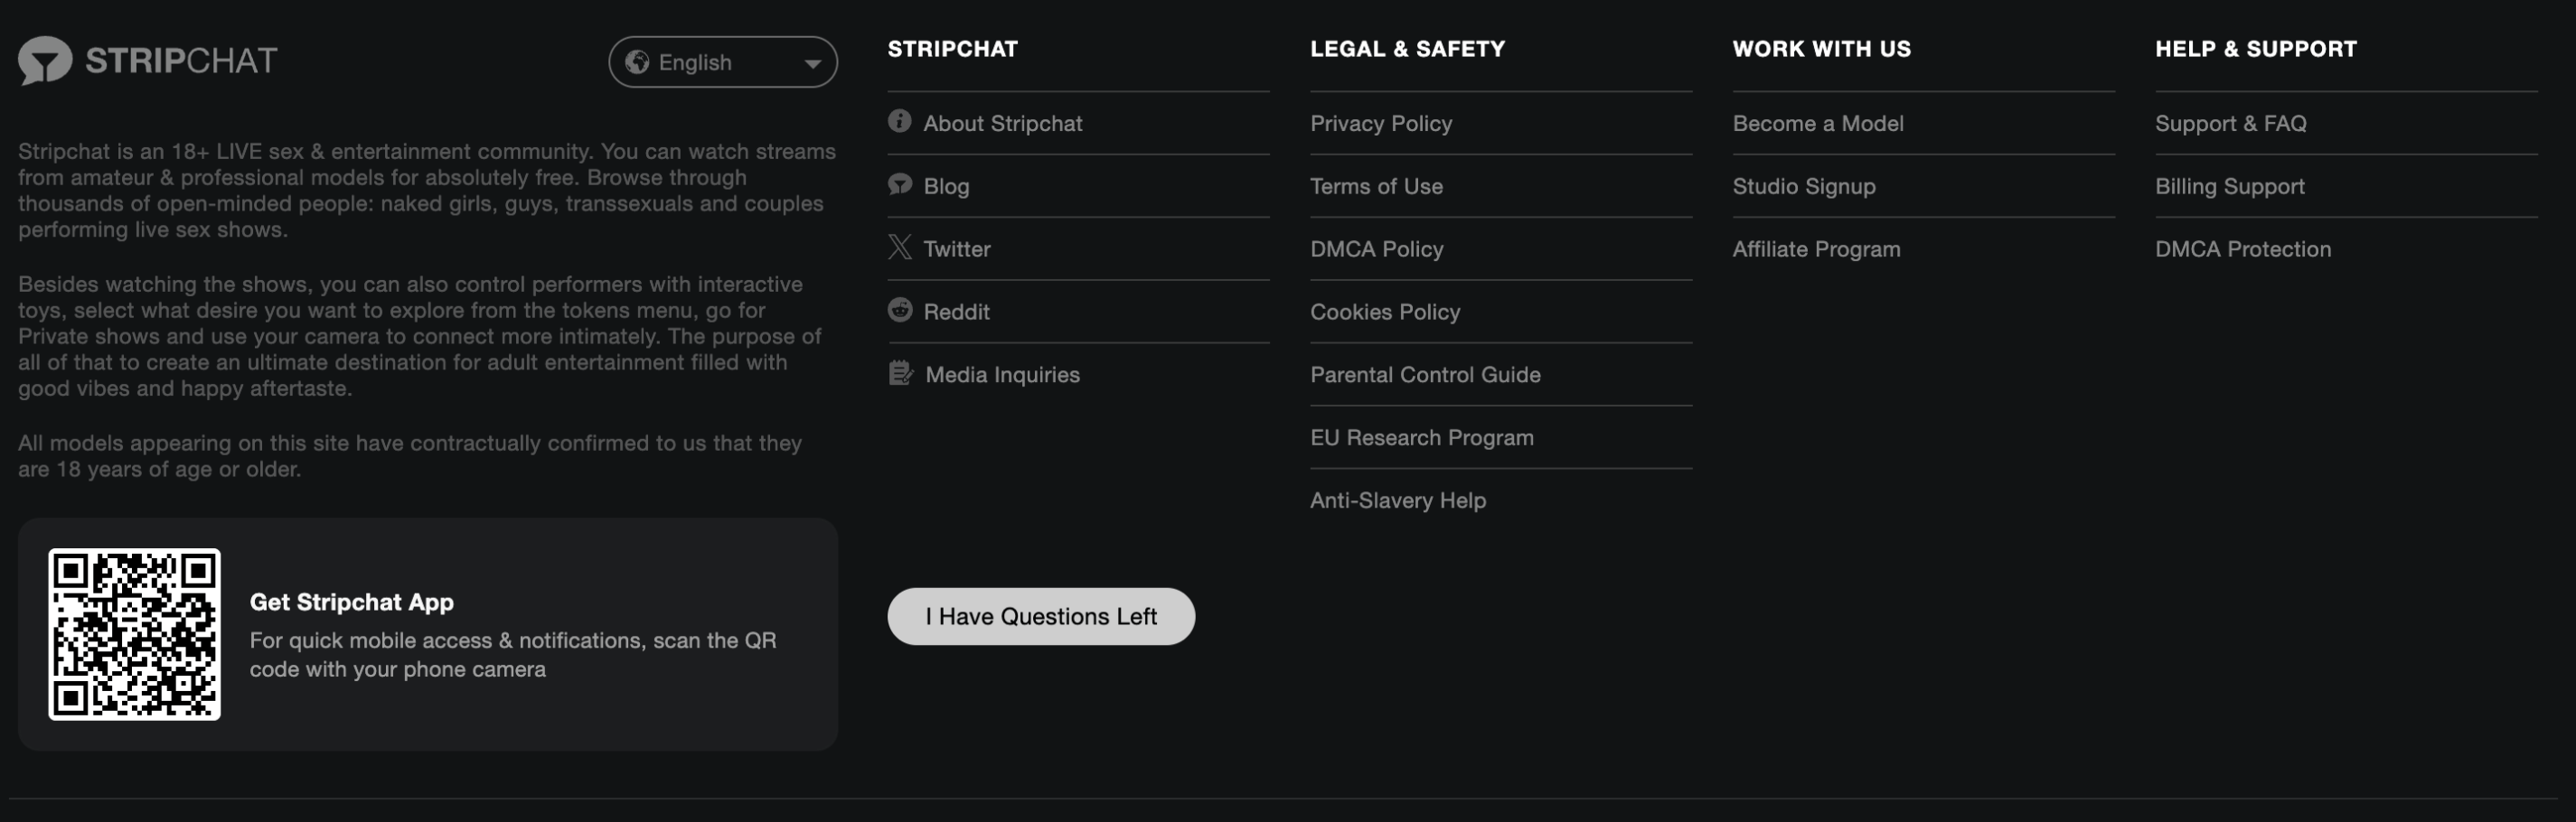The height and width of the screenshot is (822, 2576).
Task: Click the chat bubble icon beside Blog
Action: click(899, 185)
